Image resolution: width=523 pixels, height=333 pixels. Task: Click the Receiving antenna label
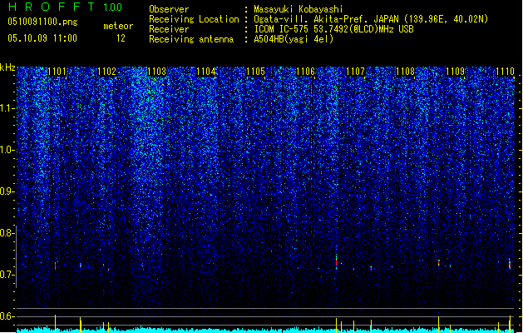pos(191,39)
